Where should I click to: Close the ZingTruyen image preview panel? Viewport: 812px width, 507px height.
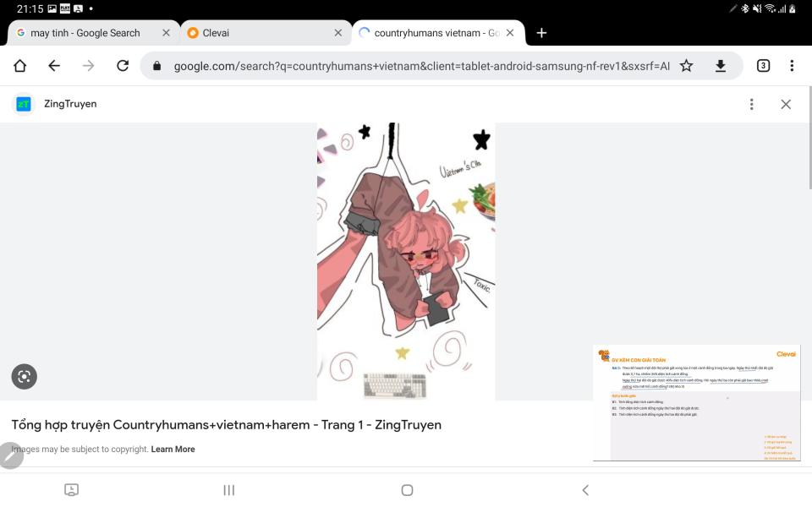click(x=786, y=104)
